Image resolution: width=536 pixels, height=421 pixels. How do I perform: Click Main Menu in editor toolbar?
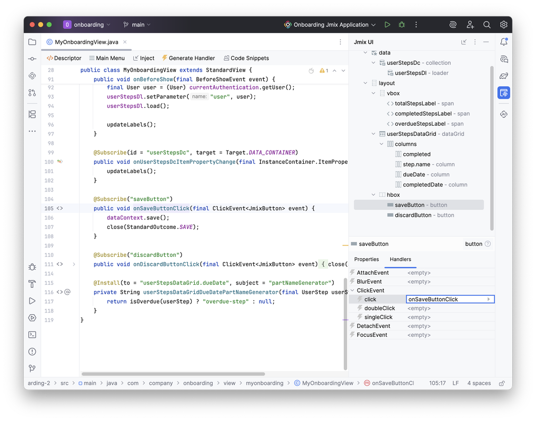click(107, 58)
